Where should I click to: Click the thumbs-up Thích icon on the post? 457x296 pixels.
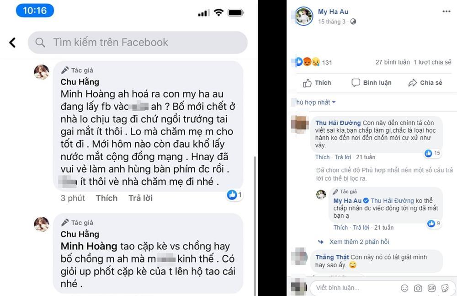[x=307, y=83]
